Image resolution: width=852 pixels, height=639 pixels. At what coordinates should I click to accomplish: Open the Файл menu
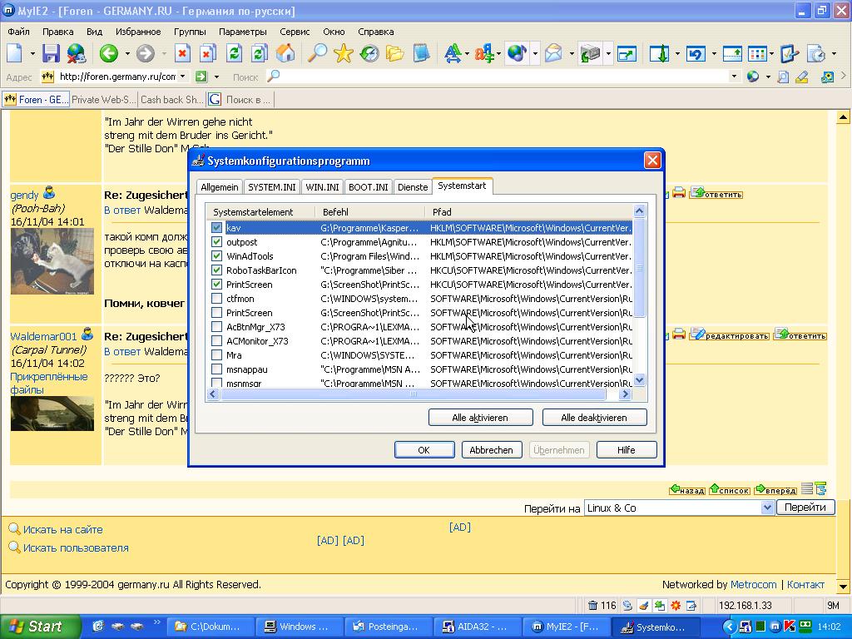pos(18,32)
